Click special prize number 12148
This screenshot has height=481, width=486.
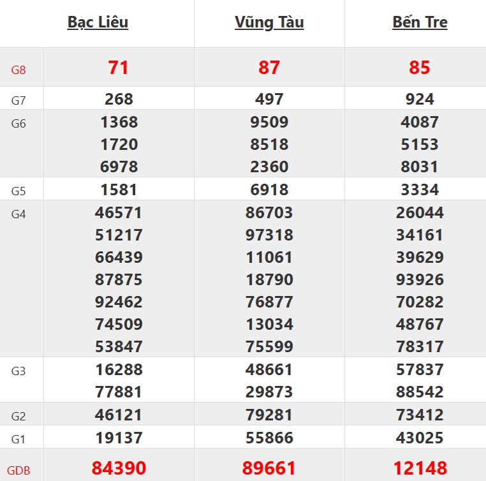(x=420, y=468)
